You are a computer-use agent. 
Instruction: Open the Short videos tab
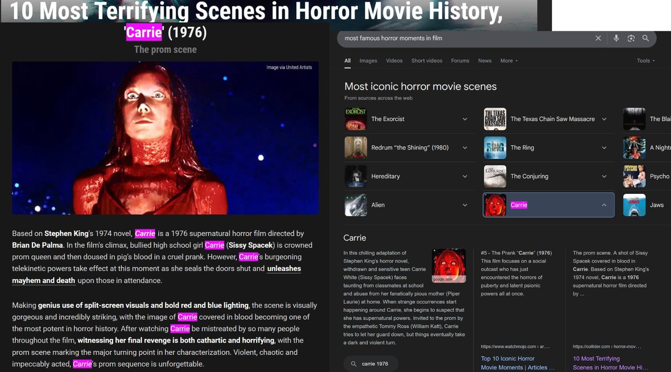[x=427, y=60]
